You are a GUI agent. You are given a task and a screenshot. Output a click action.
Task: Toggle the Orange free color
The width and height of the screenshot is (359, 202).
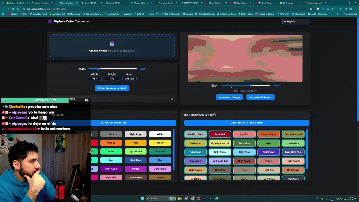pyautogui.click(x=111, y=143)
